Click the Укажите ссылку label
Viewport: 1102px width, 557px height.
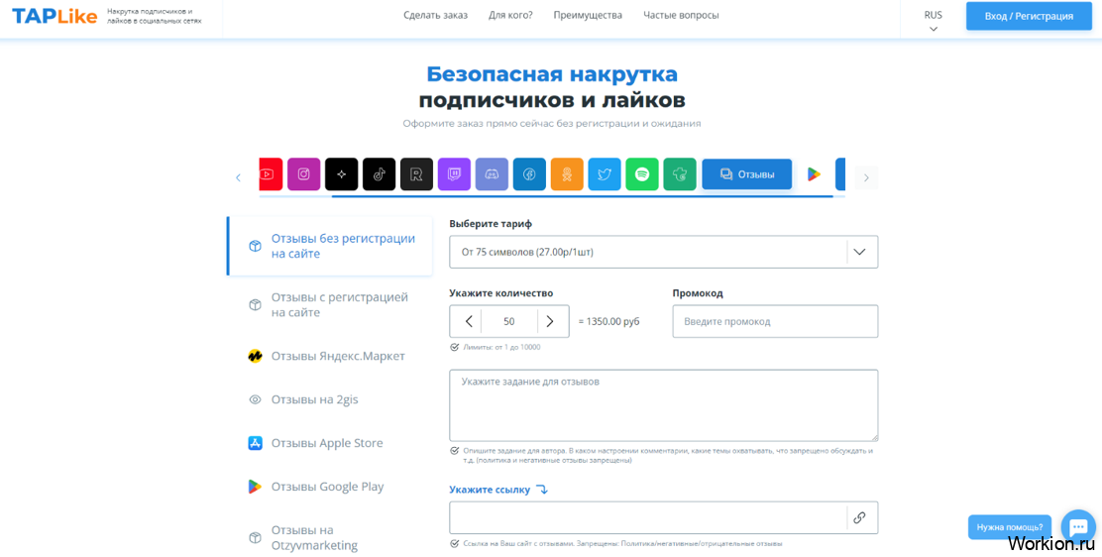[490, 490]
